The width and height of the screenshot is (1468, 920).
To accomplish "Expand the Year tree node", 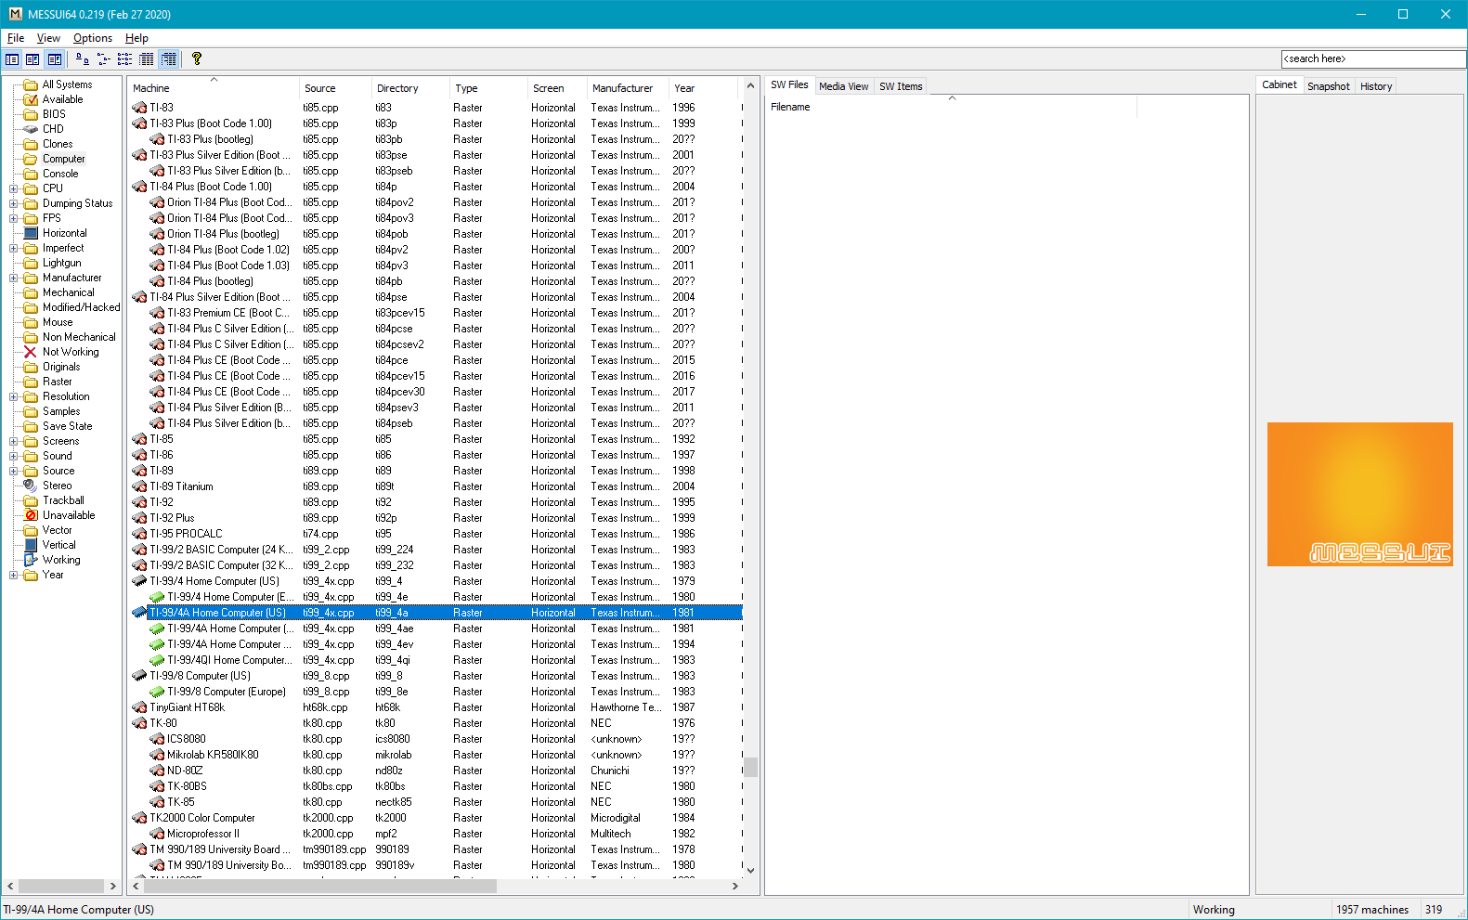I will pyautogui.click(x=14, y=575).
